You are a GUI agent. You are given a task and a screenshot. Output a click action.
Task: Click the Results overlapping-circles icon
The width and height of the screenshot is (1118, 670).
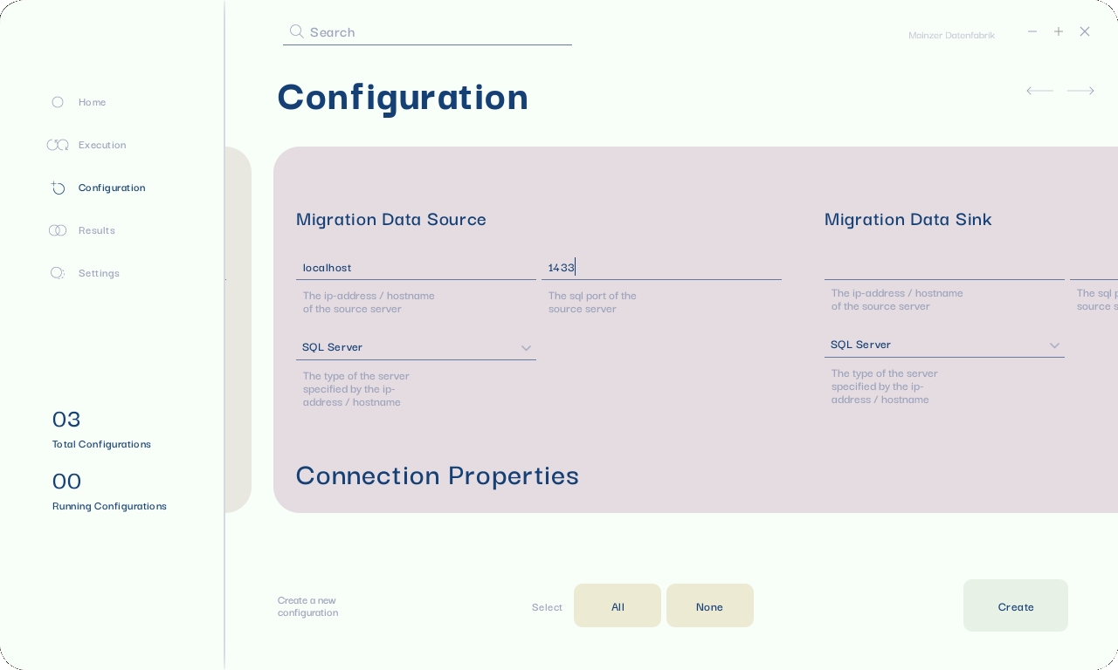pyautogui.click(x=58, y=230)
